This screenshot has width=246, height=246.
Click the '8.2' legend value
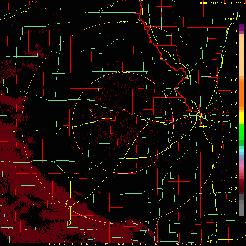pyautogui.click(x=234, y=55)
